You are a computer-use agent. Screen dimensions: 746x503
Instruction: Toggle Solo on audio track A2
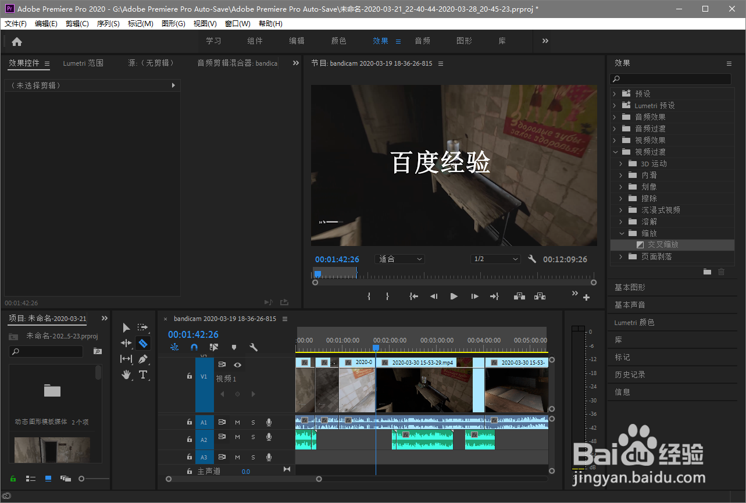(254, 438)
